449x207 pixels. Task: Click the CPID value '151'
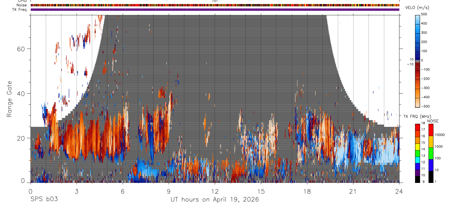pos(215,1)
